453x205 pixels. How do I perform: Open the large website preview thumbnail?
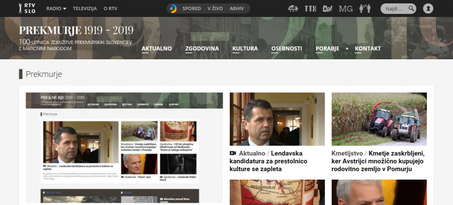(124, 147)
